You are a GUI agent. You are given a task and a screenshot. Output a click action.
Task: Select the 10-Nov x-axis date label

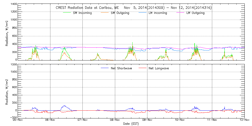[x=180, y=120]
